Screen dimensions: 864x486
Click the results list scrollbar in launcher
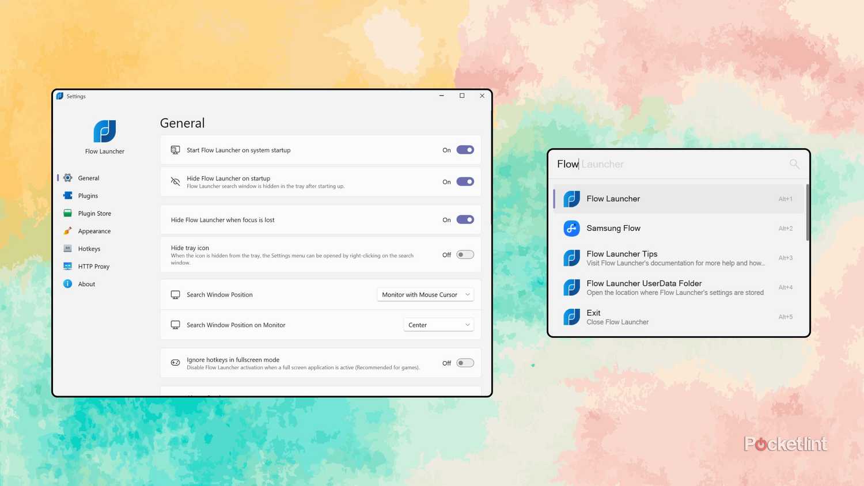(x=808, y=212)
